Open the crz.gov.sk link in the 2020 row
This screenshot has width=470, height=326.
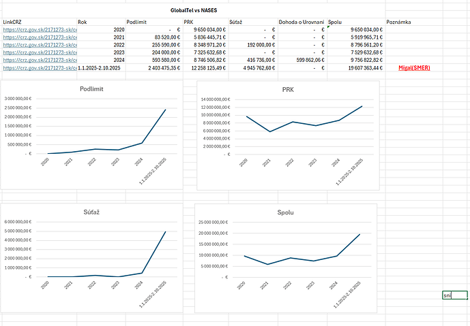[40, 30]
